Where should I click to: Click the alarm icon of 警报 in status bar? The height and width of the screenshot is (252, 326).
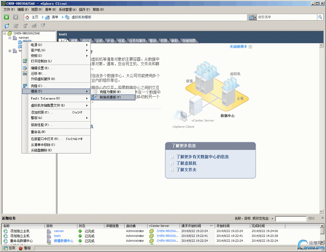click(x=21, y=248)
